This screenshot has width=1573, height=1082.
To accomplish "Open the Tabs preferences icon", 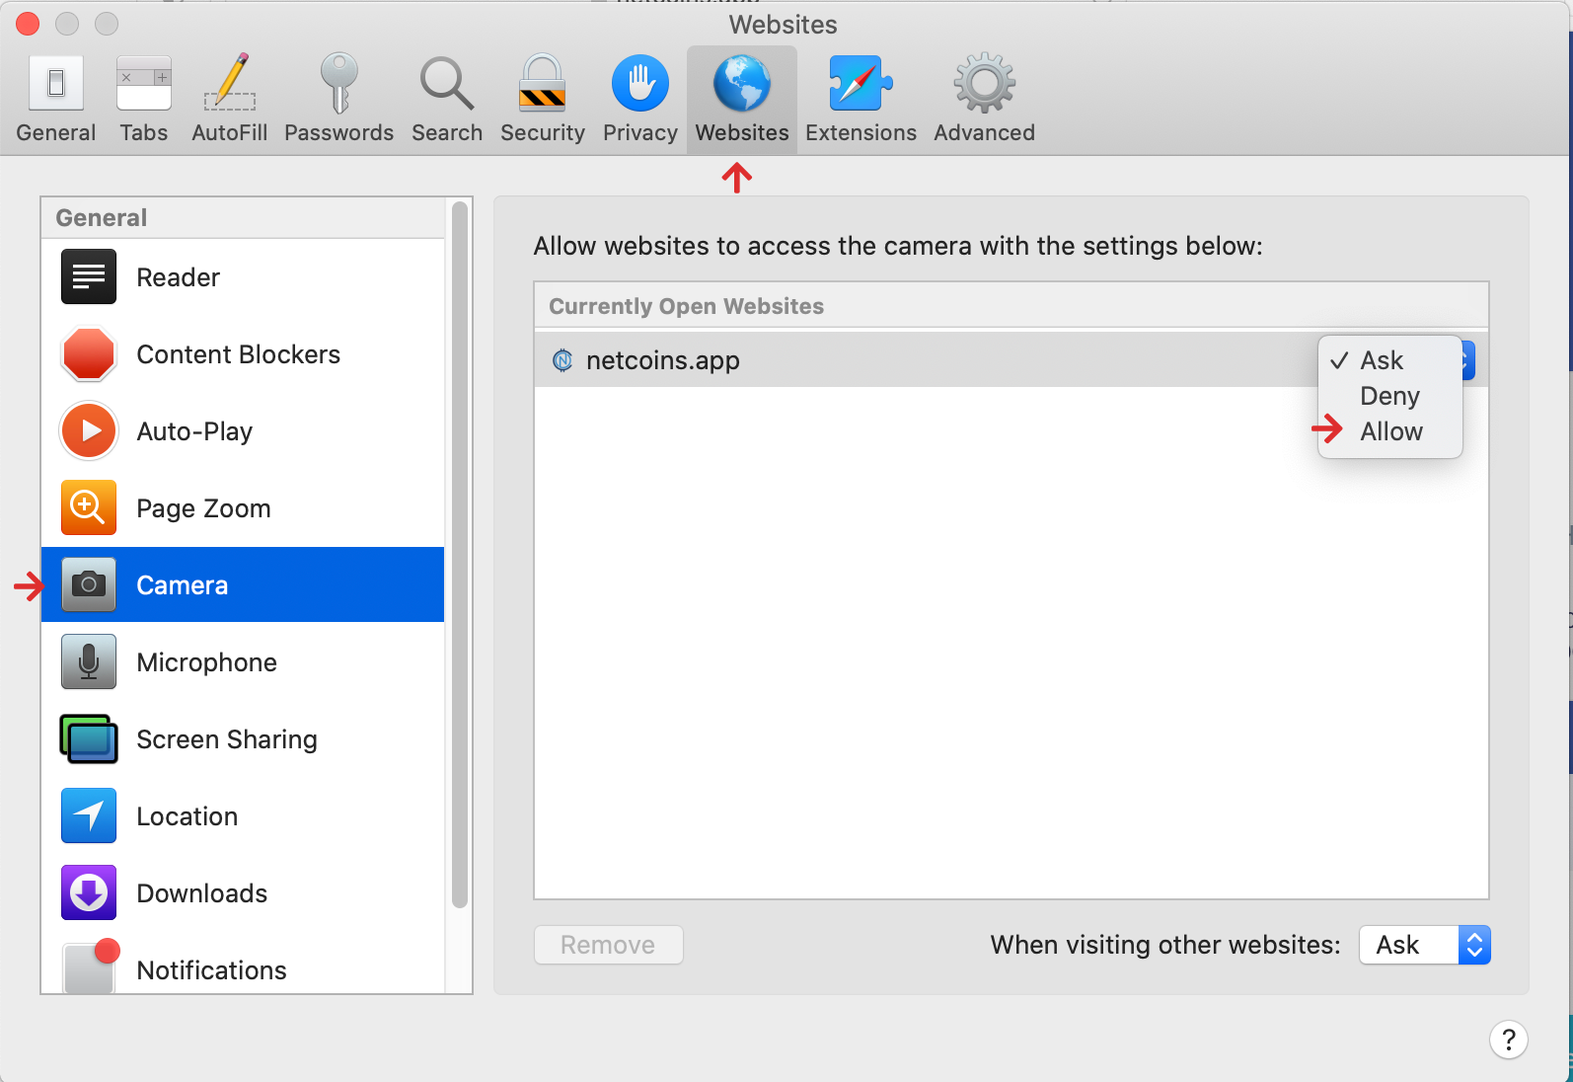I will tap(144, 83).
